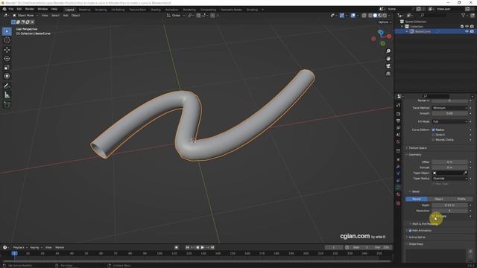The width and height of the screenshot is (477, 268).
Task: Select the Add Cube tool
Action: [7, 104]
